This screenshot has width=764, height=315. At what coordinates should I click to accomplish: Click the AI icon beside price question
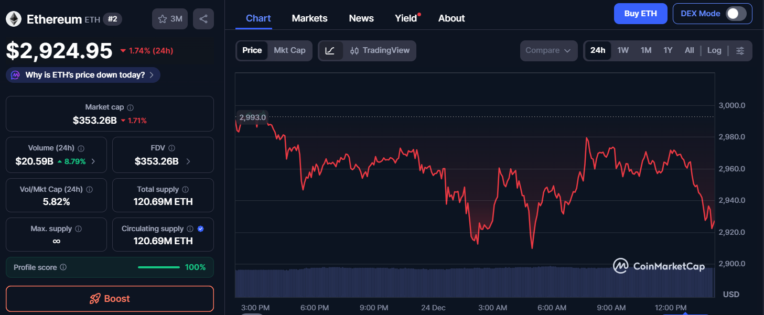click(16, 75)
